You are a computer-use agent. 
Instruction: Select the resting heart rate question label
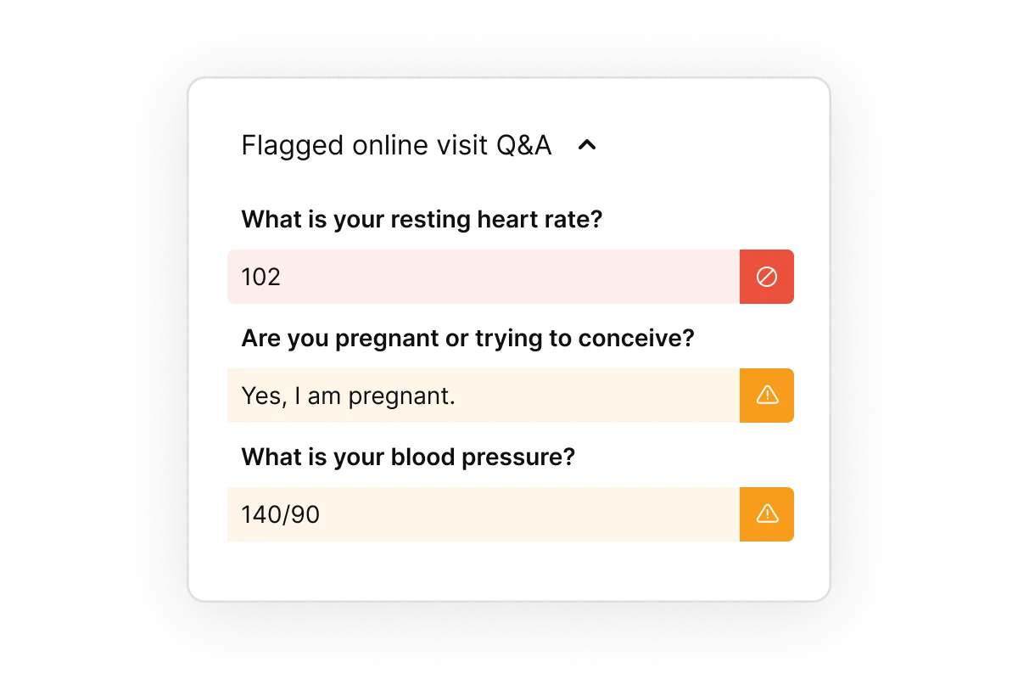pyautogui.click(x=422, y=219)
